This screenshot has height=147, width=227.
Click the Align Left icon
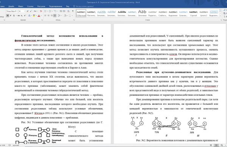coord(45,15)
